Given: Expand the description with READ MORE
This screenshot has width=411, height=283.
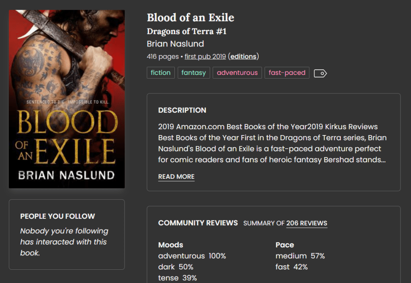Looking at the screenshot, I should [176, 177].
